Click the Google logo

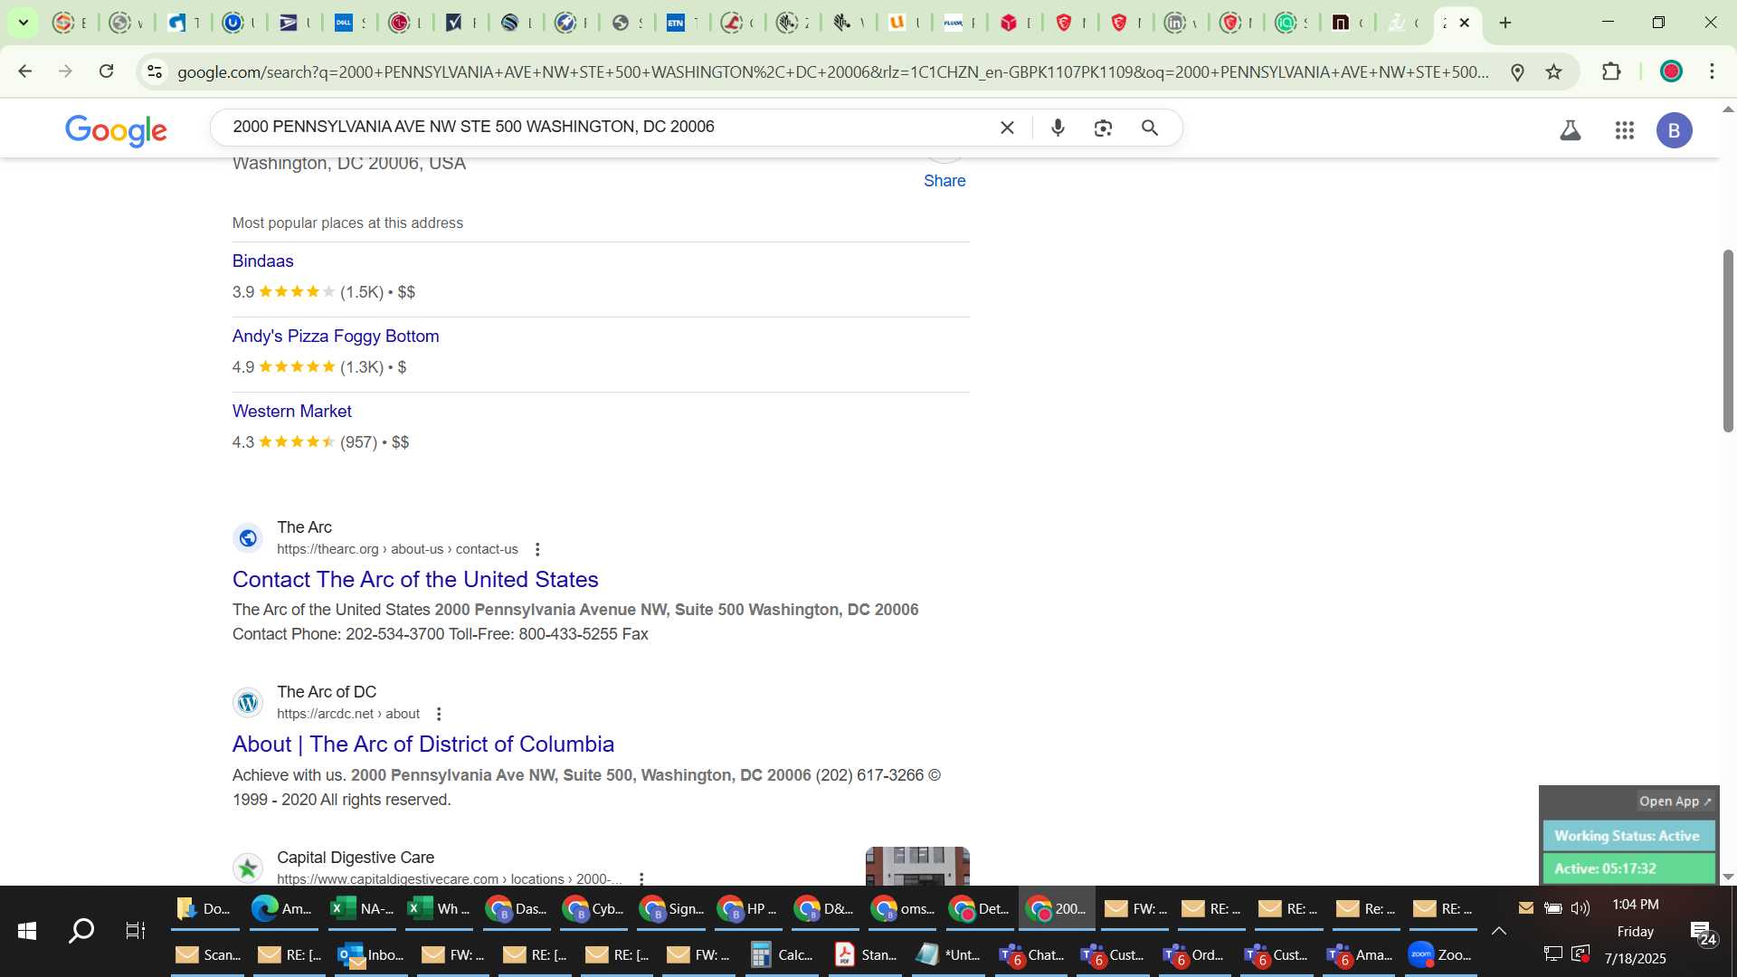[x=116, y=130]
